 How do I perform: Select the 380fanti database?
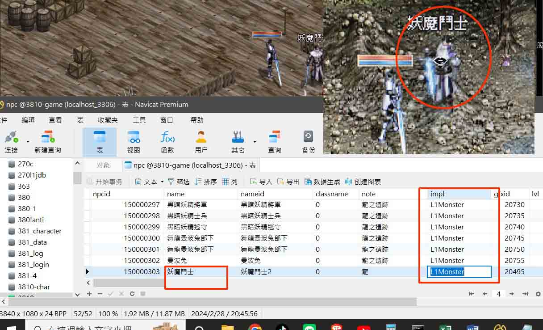[x=31, y=220]
